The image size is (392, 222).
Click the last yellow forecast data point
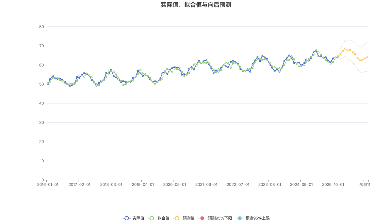coord(367,57)
